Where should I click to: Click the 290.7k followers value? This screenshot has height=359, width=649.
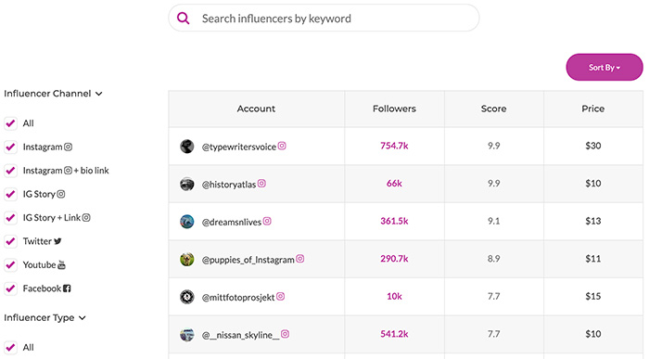(394, 259)
